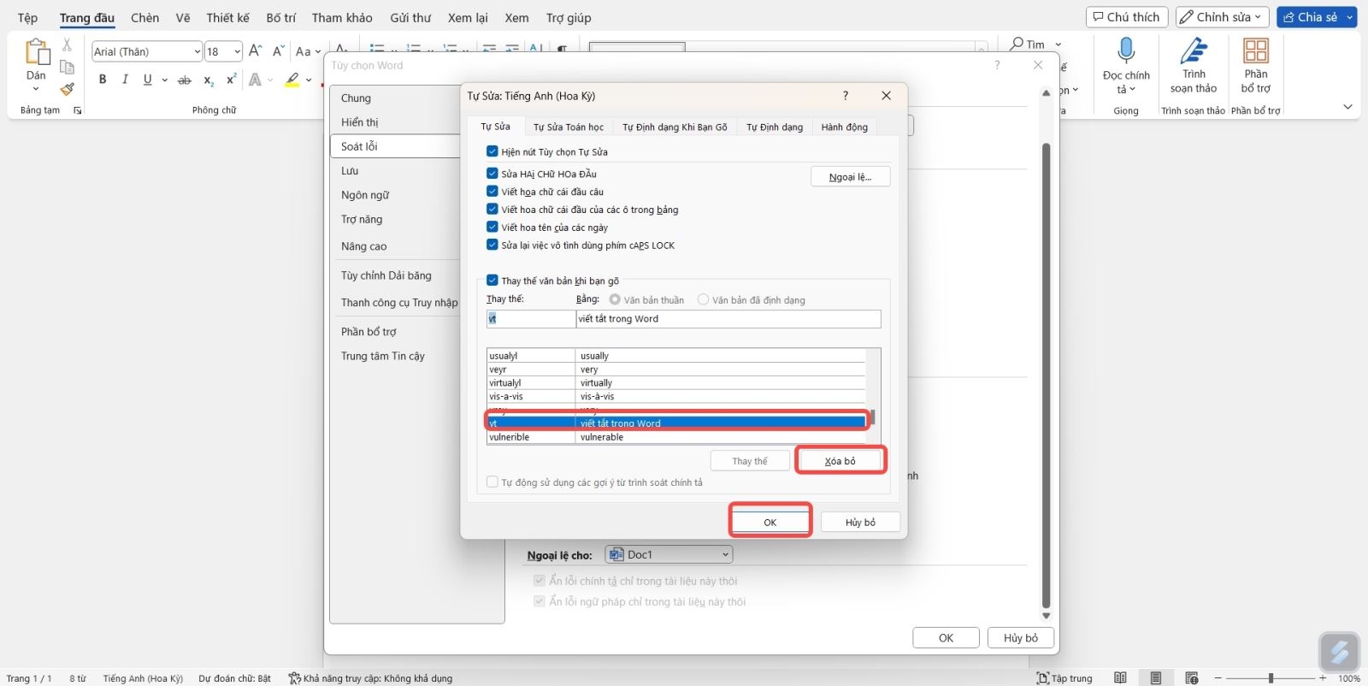Toggle Italic formatting

[125, 80]
